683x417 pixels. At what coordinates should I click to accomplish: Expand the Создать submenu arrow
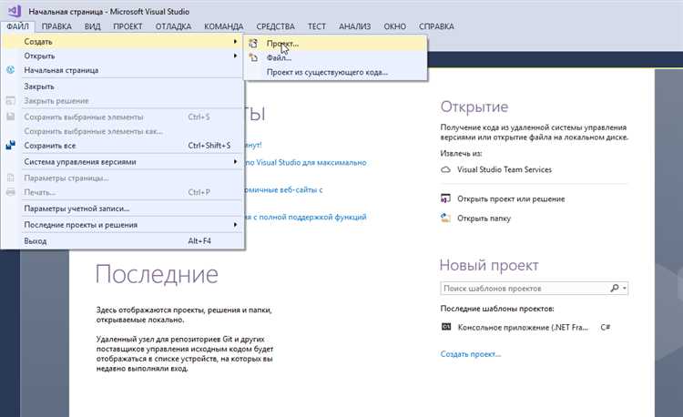(235, 41)
